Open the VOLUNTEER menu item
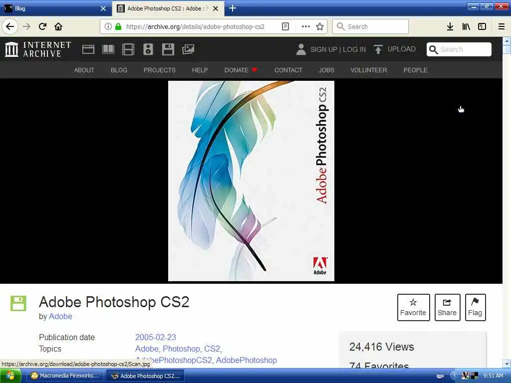 [x=369, y=70]
